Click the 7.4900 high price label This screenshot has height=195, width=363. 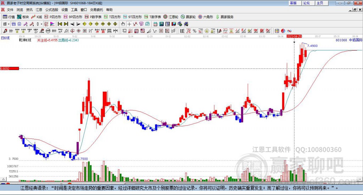[312, 46]
